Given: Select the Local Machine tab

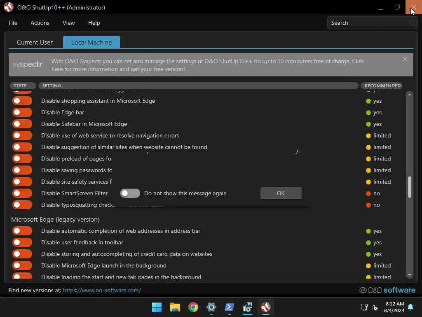Looking at the screenshot, I should pyautogui.click(x=91, y=42).
